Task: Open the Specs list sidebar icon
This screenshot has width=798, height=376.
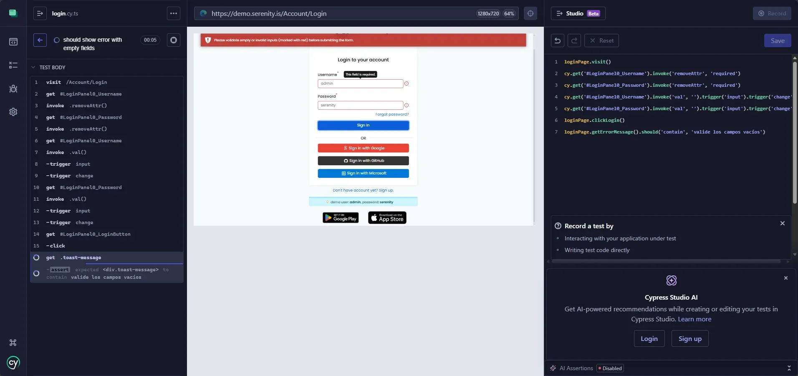Action: click(13, 42)
